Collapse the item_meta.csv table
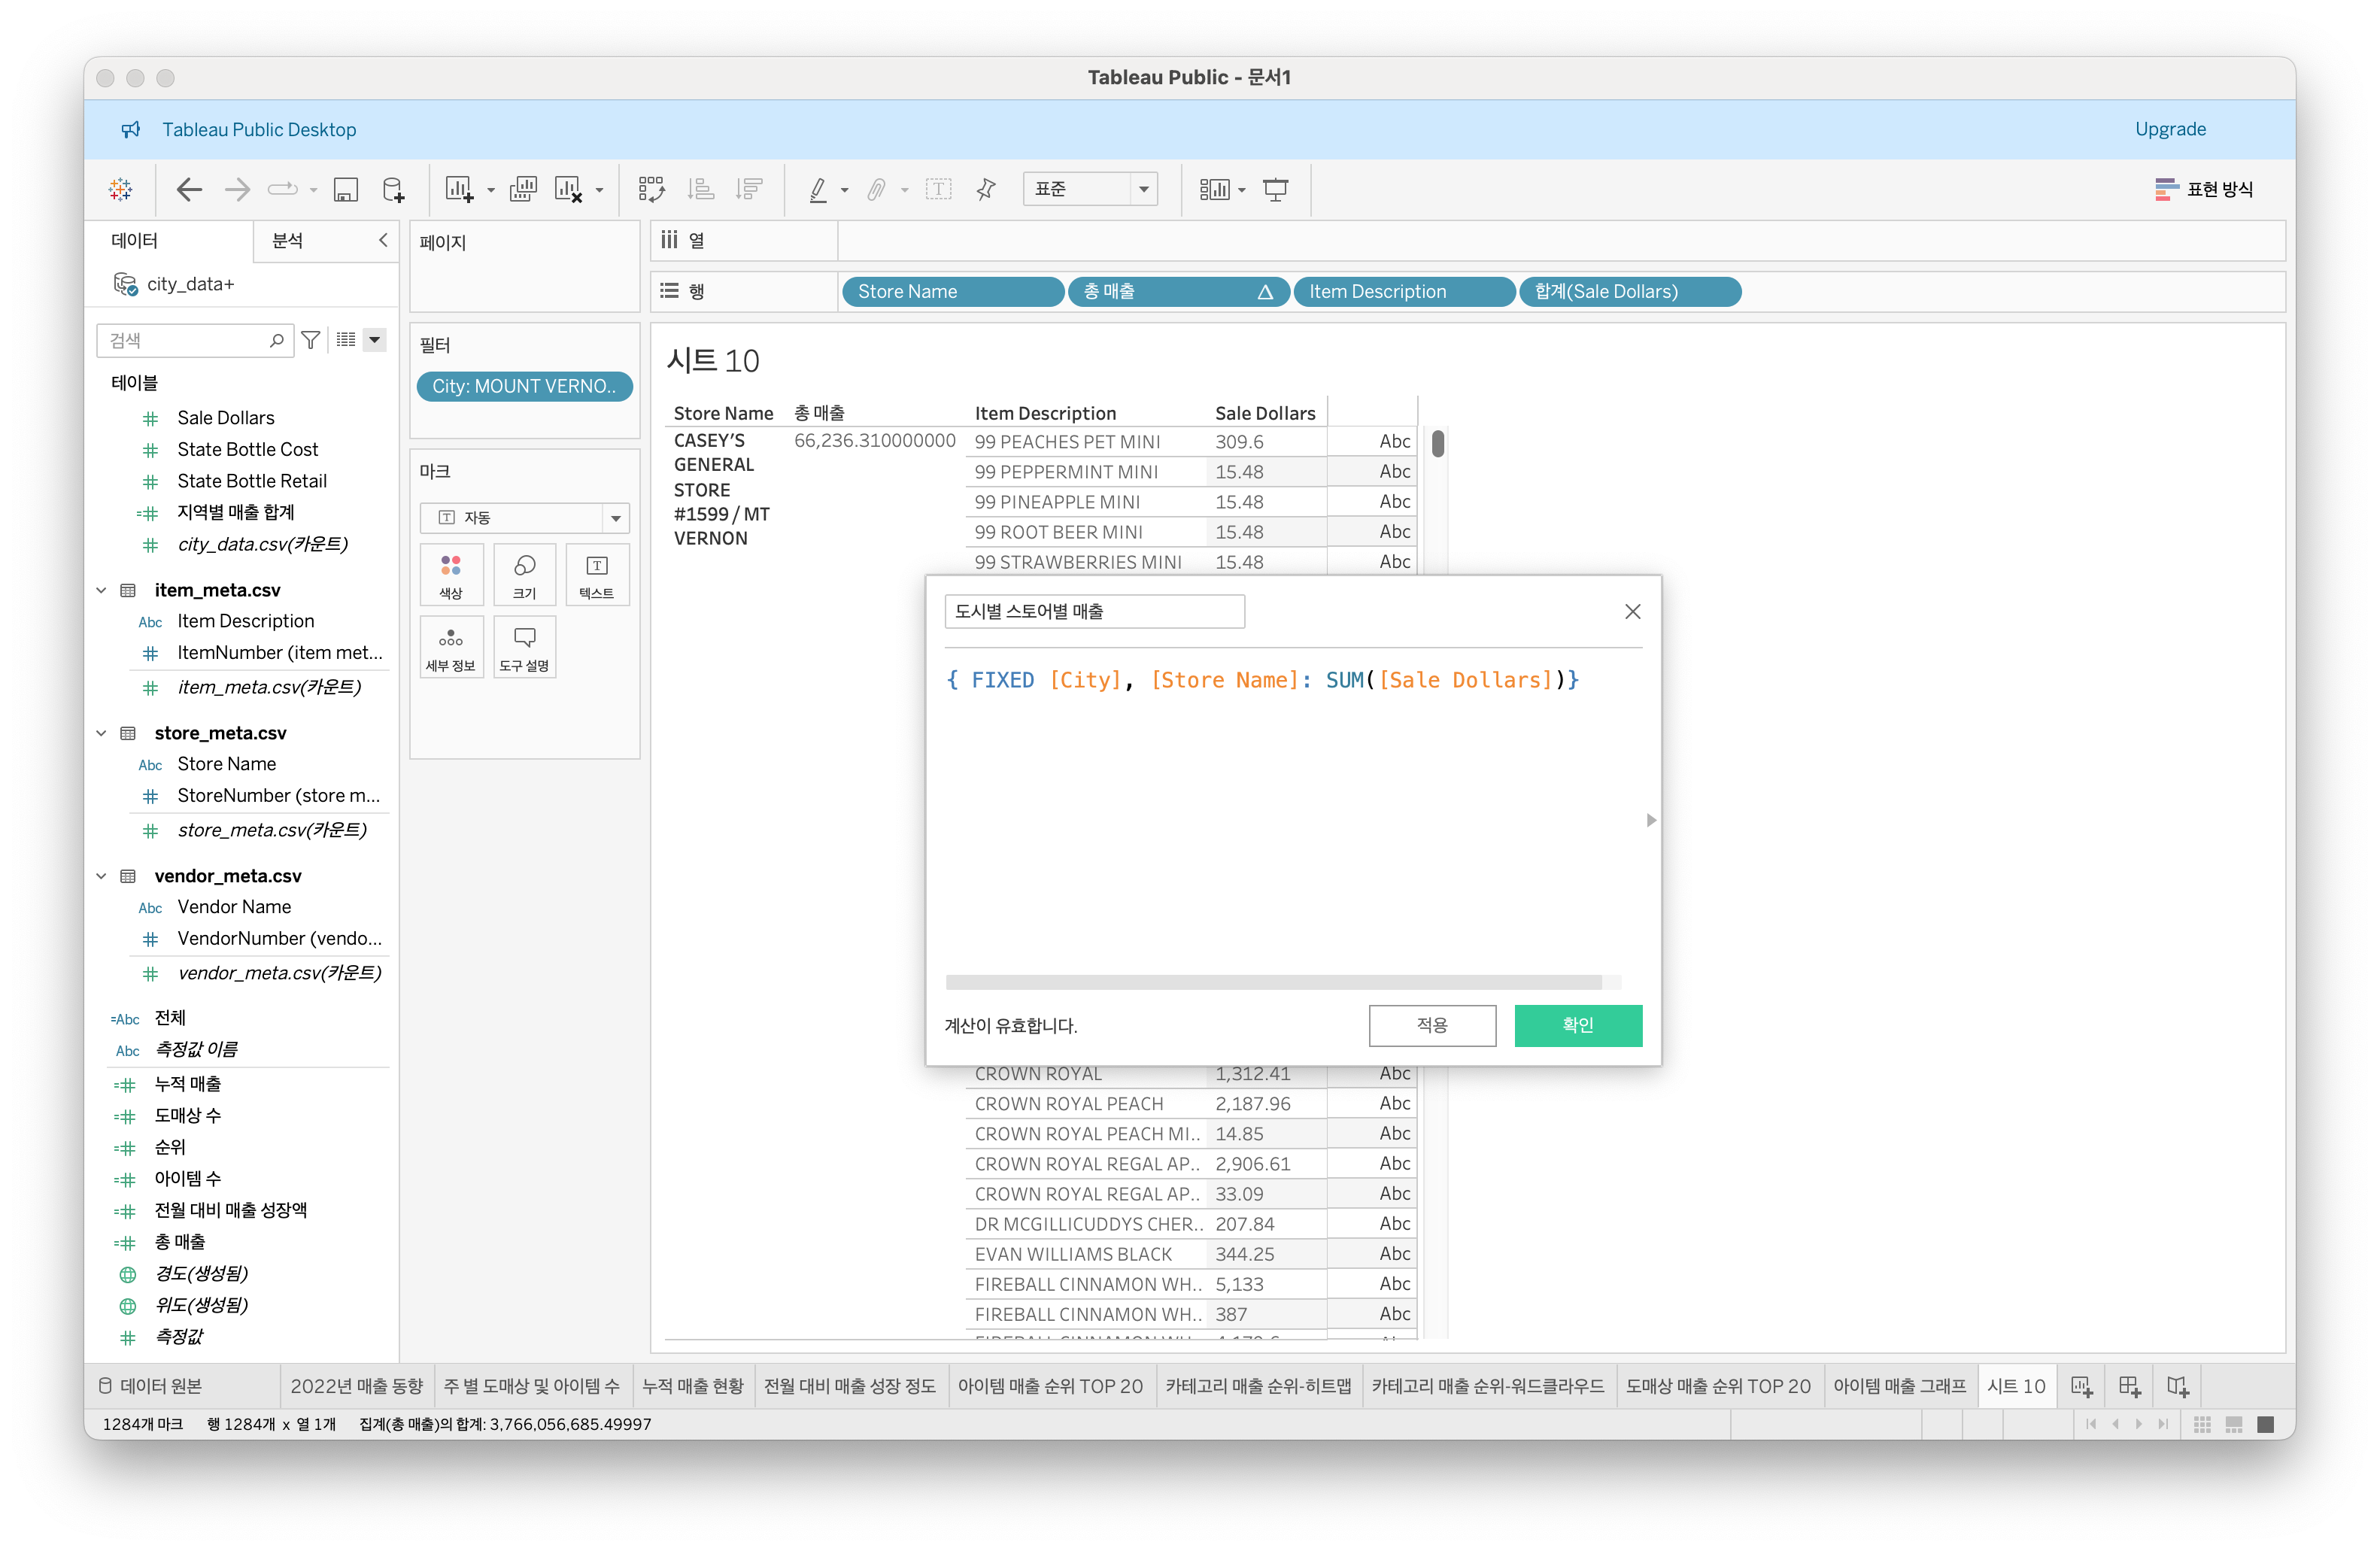 click(x=101, y=590)
